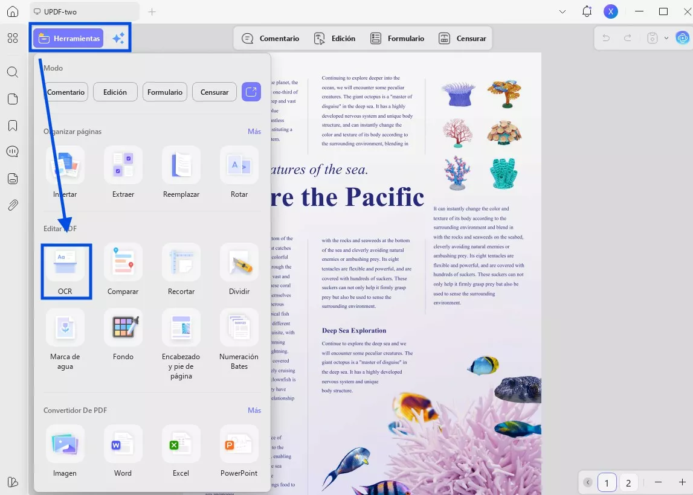
Task: Open the bookmark panel in left sidebar
Action: (x=13, y=126)
